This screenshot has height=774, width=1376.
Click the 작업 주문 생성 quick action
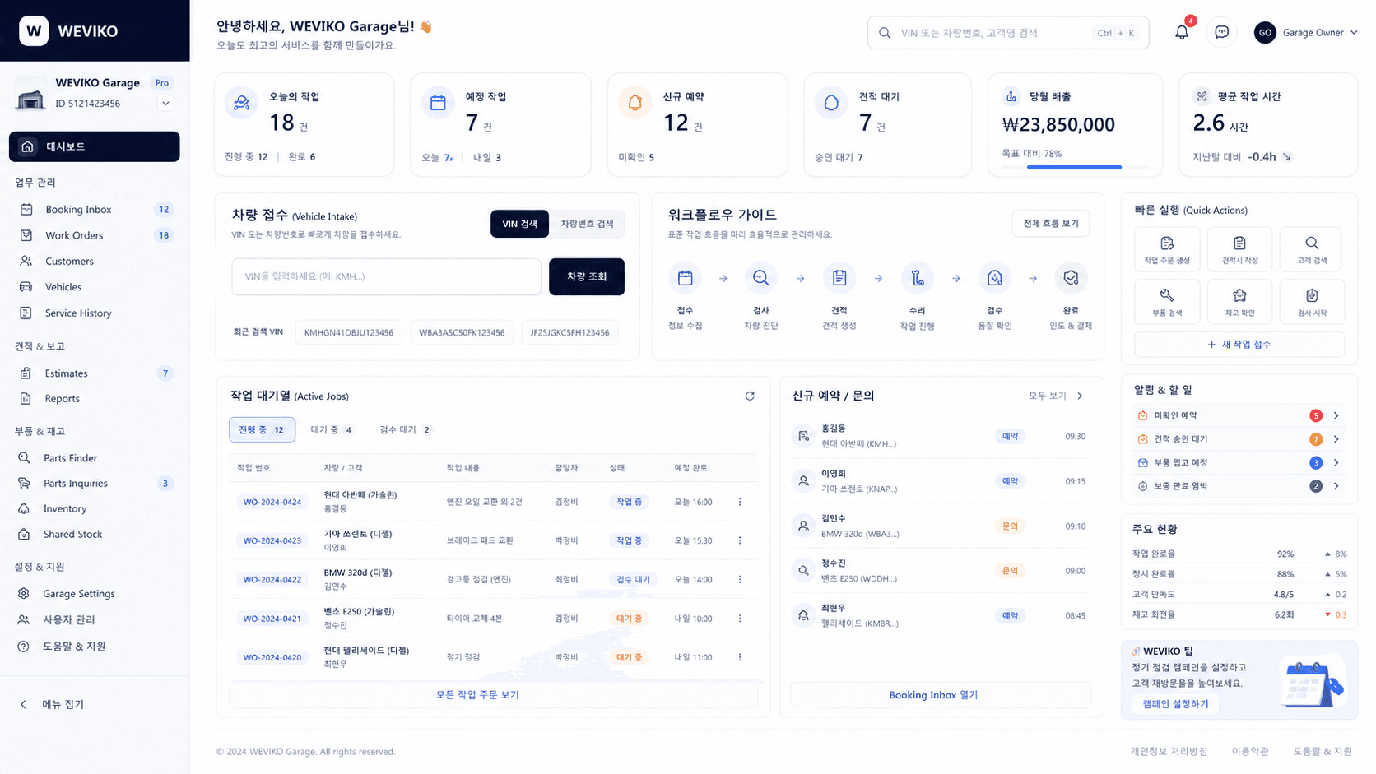pyautogui.click(x=1167, y=249)
